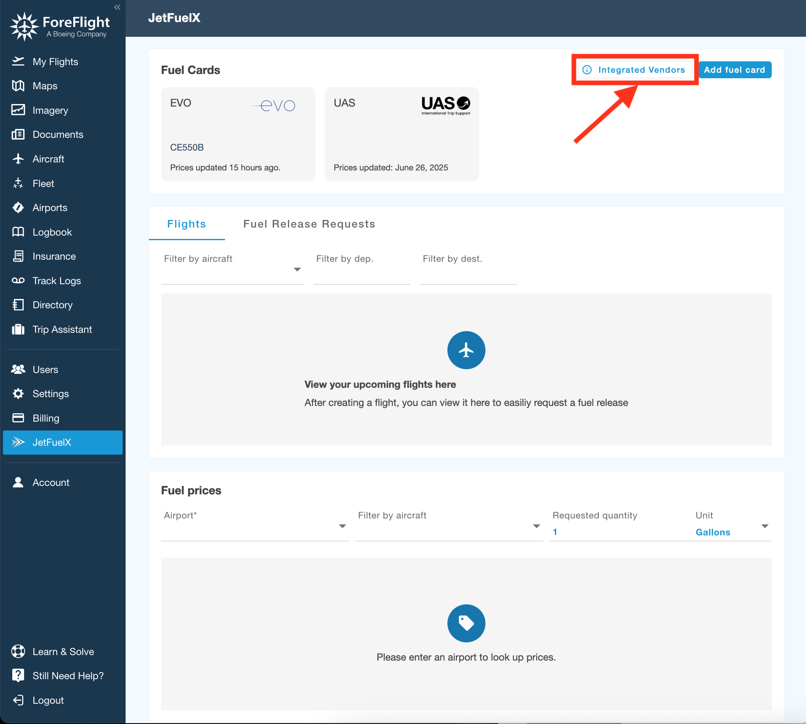The image size is (806, 724).
Task: Click the Track Logs icon
Action: coord(18,280)
